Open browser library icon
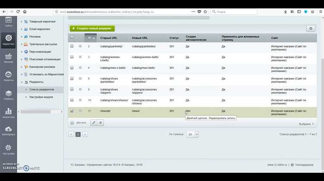 [292, 12]
